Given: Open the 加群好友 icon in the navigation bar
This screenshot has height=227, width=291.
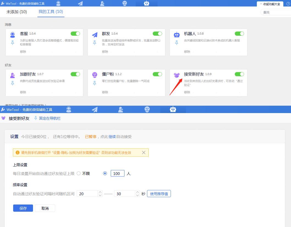Looking at the screenshot, I should coord(102,4).
